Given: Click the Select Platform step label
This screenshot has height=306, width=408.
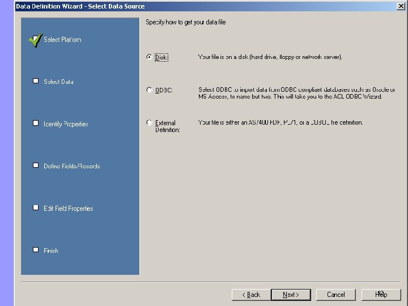Looking at the screenshot, I should pos(62,40).
